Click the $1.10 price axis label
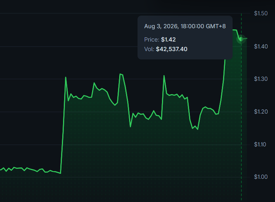This screenshot has width=275, height=202. (x=260, y=144)
